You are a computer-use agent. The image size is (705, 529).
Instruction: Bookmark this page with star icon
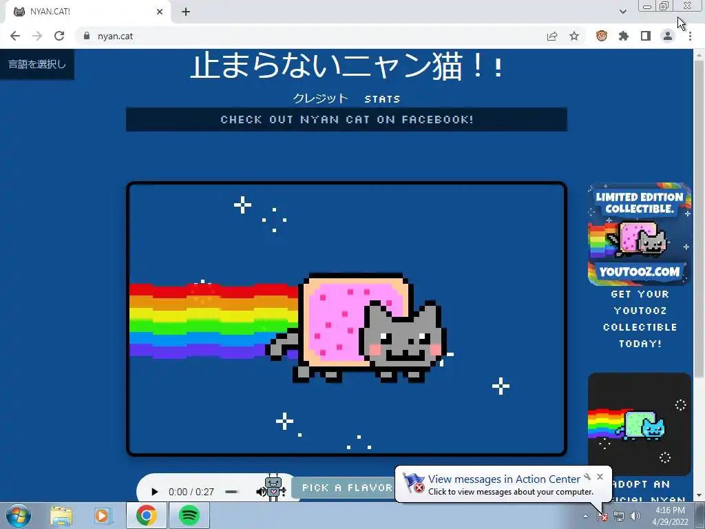point(574,36)
